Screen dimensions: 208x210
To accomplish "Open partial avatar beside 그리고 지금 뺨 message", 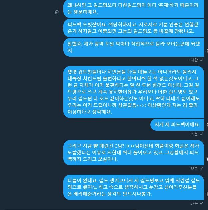I will (207, 160).
